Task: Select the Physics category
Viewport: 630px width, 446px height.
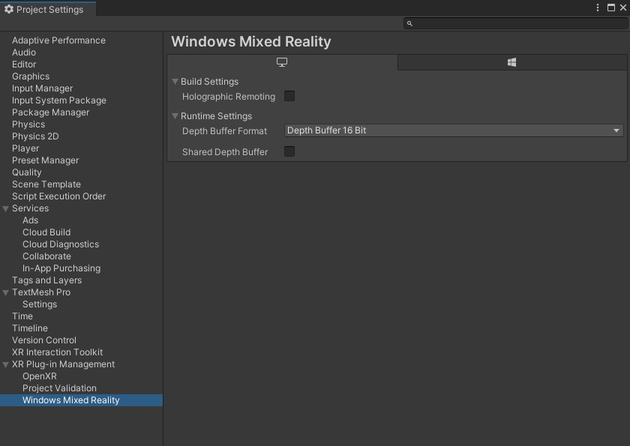Action: coord(28,124)
